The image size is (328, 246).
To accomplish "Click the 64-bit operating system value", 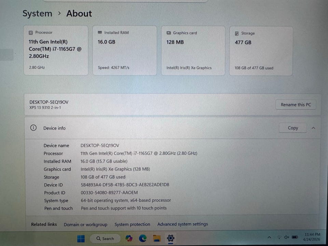I will click(x=126, y=200).
